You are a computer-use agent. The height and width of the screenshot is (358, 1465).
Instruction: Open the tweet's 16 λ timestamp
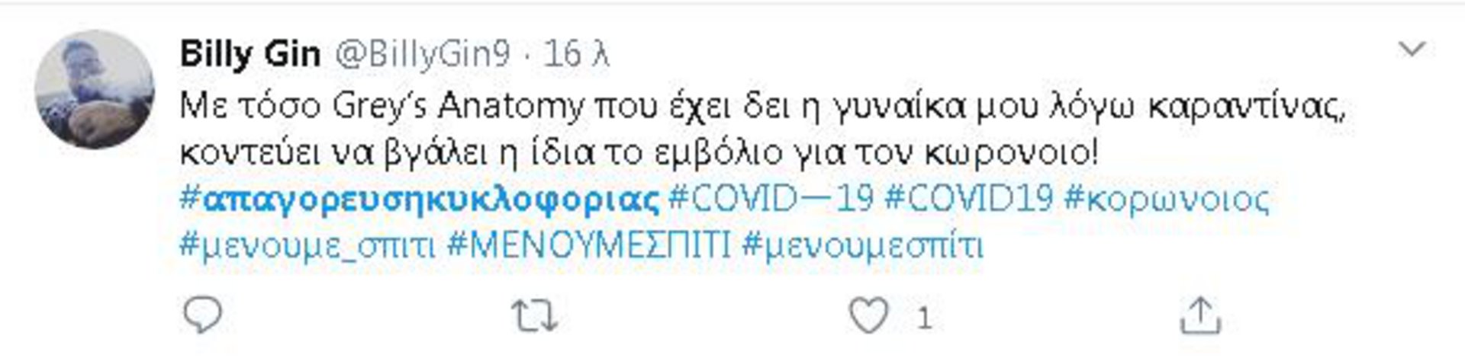[x=576, y=54]
